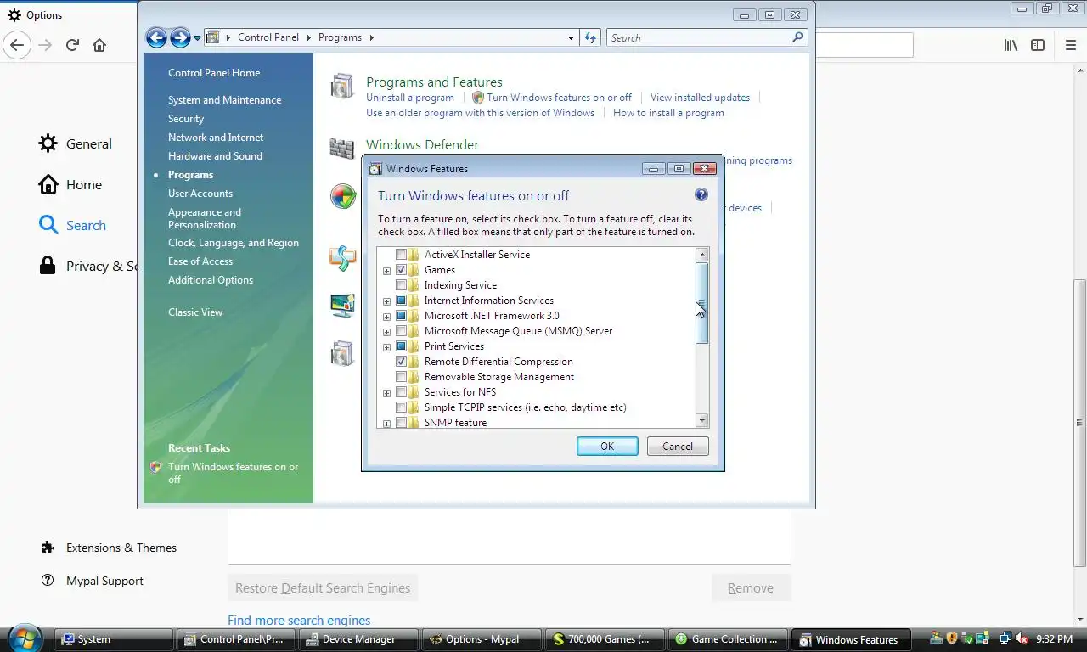Viewport: 1087px width, 652px height.
Task: Enable ActiveX Installer Service checkbox
Action: (401, 255)
